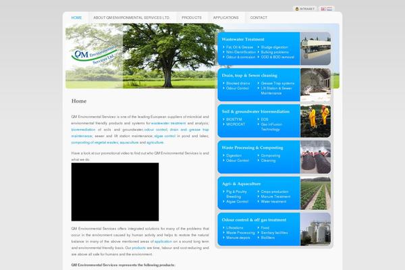Play the promotional video
405x270 pixels.
coord(115,192)
